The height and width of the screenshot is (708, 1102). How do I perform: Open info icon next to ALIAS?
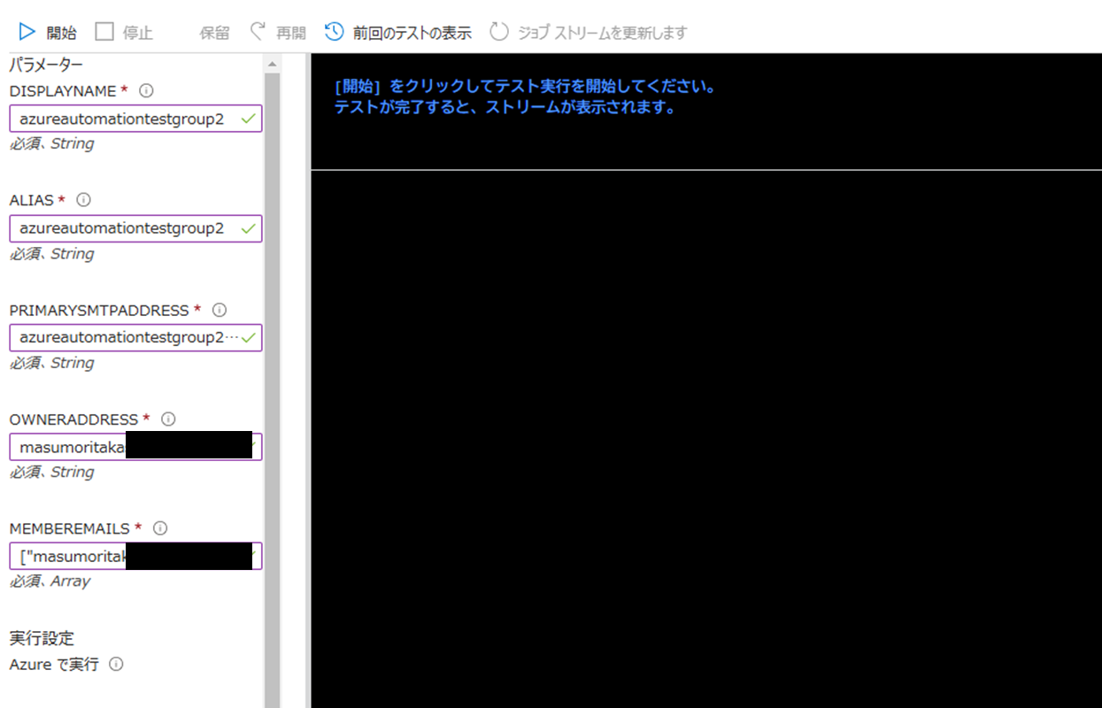pyautogui.click(x=84, y=200)
